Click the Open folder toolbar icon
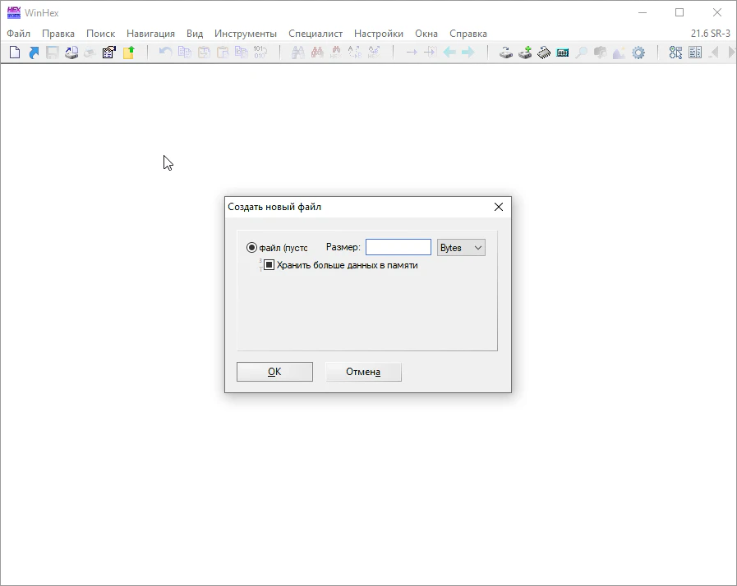 click(x=128, y=53)
